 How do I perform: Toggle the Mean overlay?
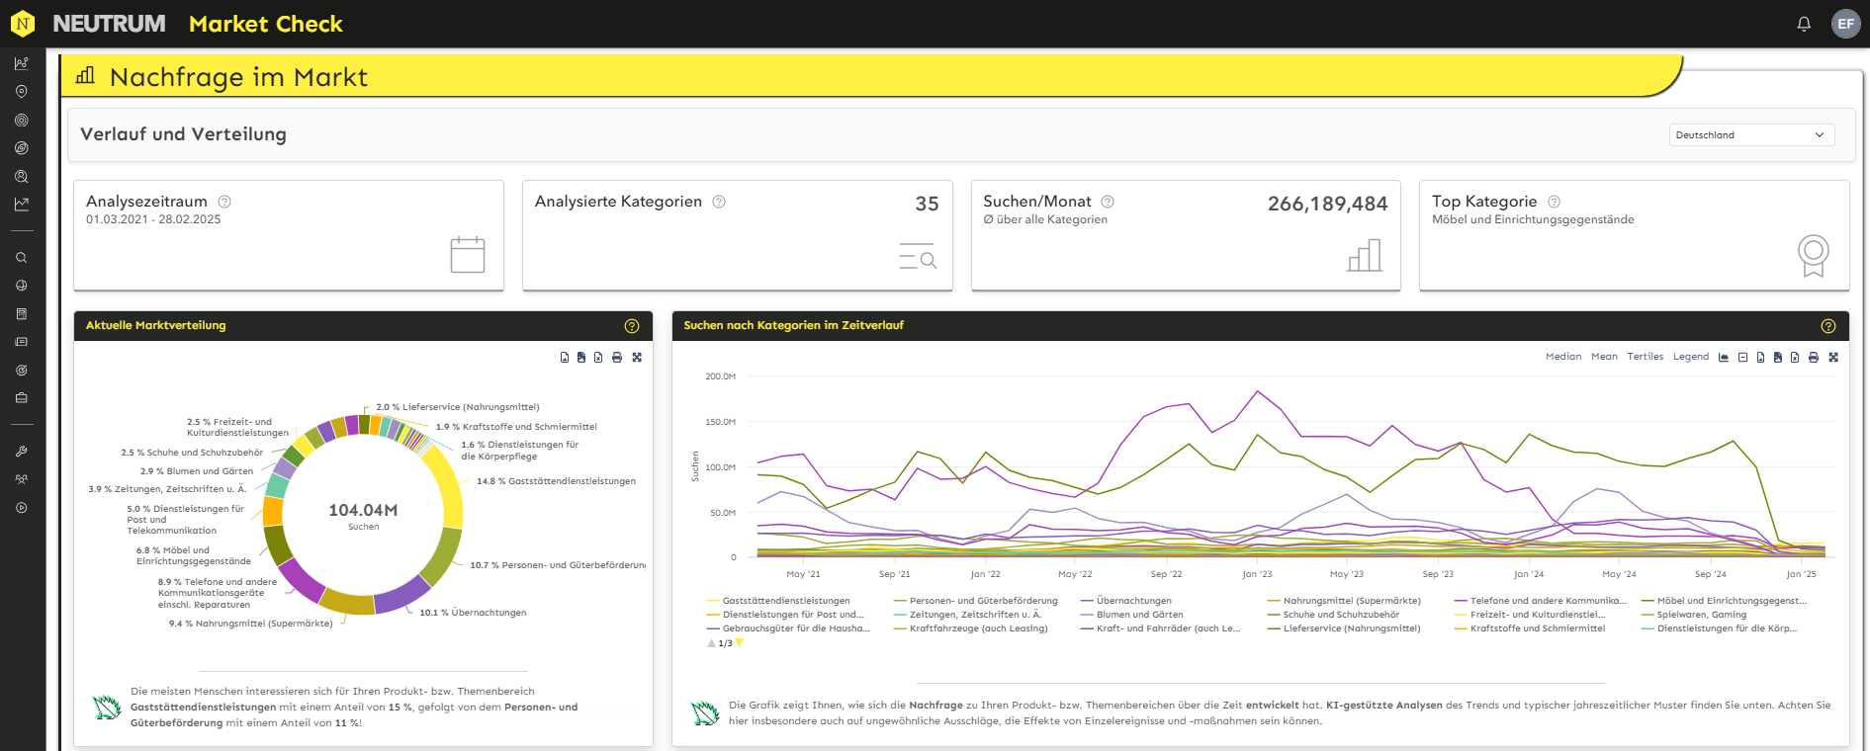click(x=1604, y=357)
